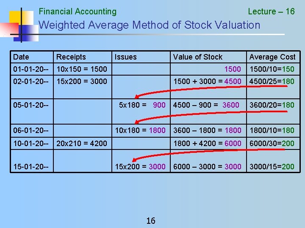This screenshot has height=228, width=305.
Task: Select the 'Average Cost' header cell
Action: tap(273, 57)
